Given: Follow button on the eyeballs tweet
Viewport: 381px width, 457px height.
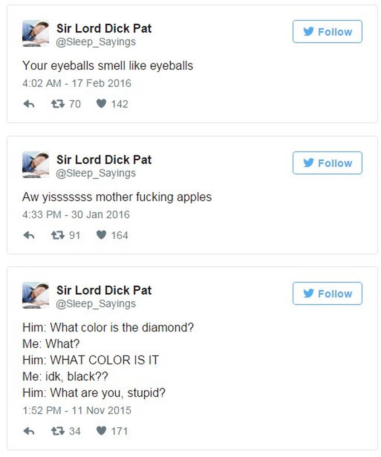Looking at the screenshot, I should tap(327, 32).
